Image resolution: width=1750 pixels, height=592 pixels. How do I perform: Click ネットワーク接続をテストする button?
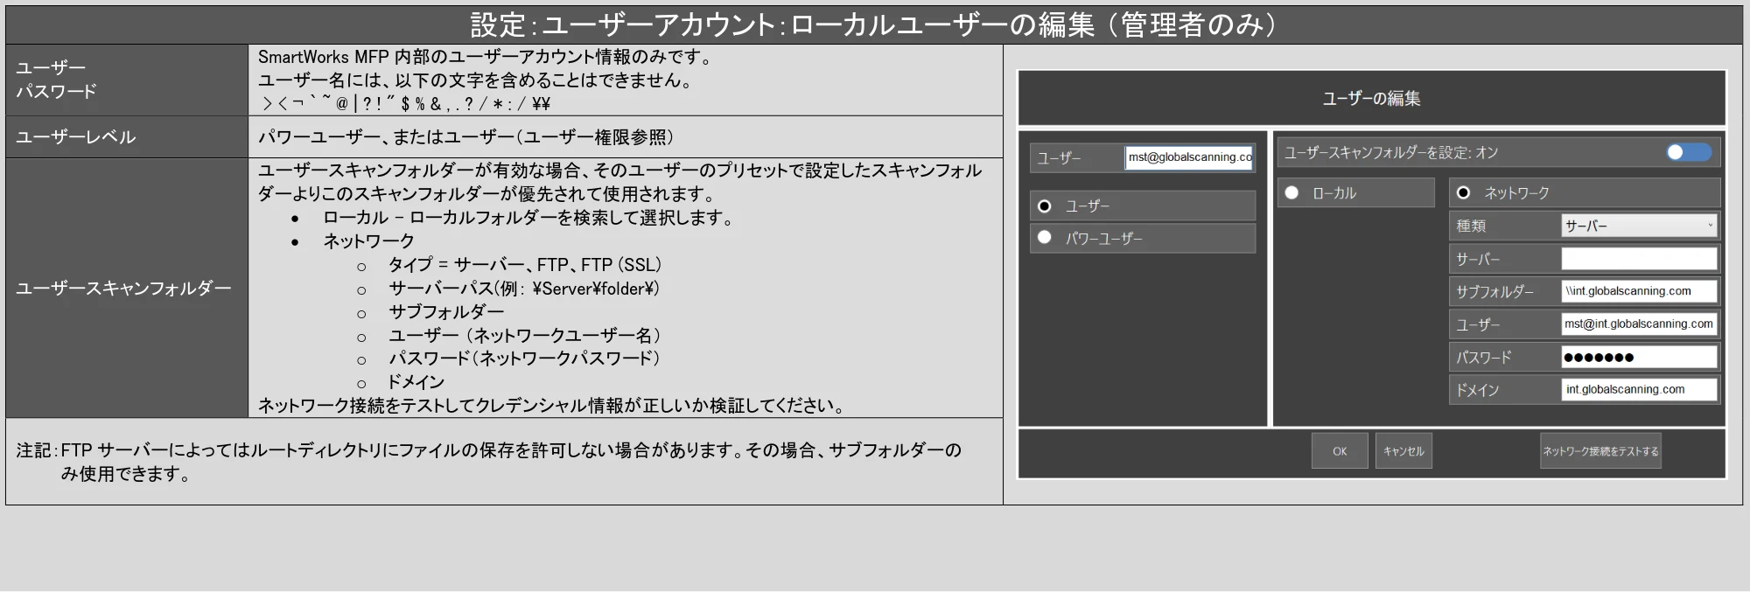(1600, 451)
